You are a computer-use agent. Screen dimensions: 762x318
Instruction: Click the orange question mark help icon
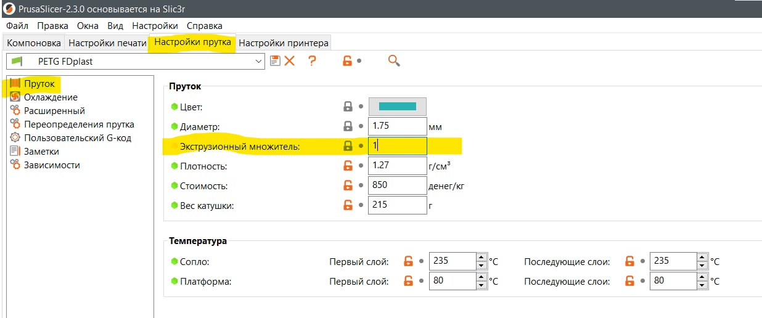(312, 60)
